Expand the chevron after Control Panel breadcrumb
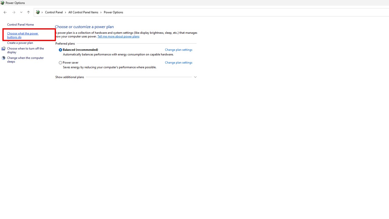 click(65, 12)
